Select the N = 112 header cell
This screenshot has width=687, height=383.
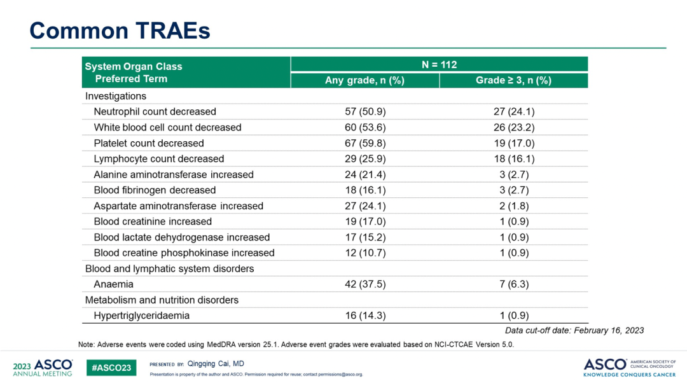439,64
